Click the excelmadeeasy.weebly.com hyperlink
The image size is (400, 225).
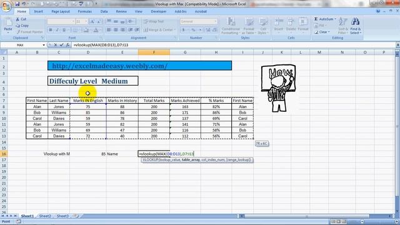point(110,66)
